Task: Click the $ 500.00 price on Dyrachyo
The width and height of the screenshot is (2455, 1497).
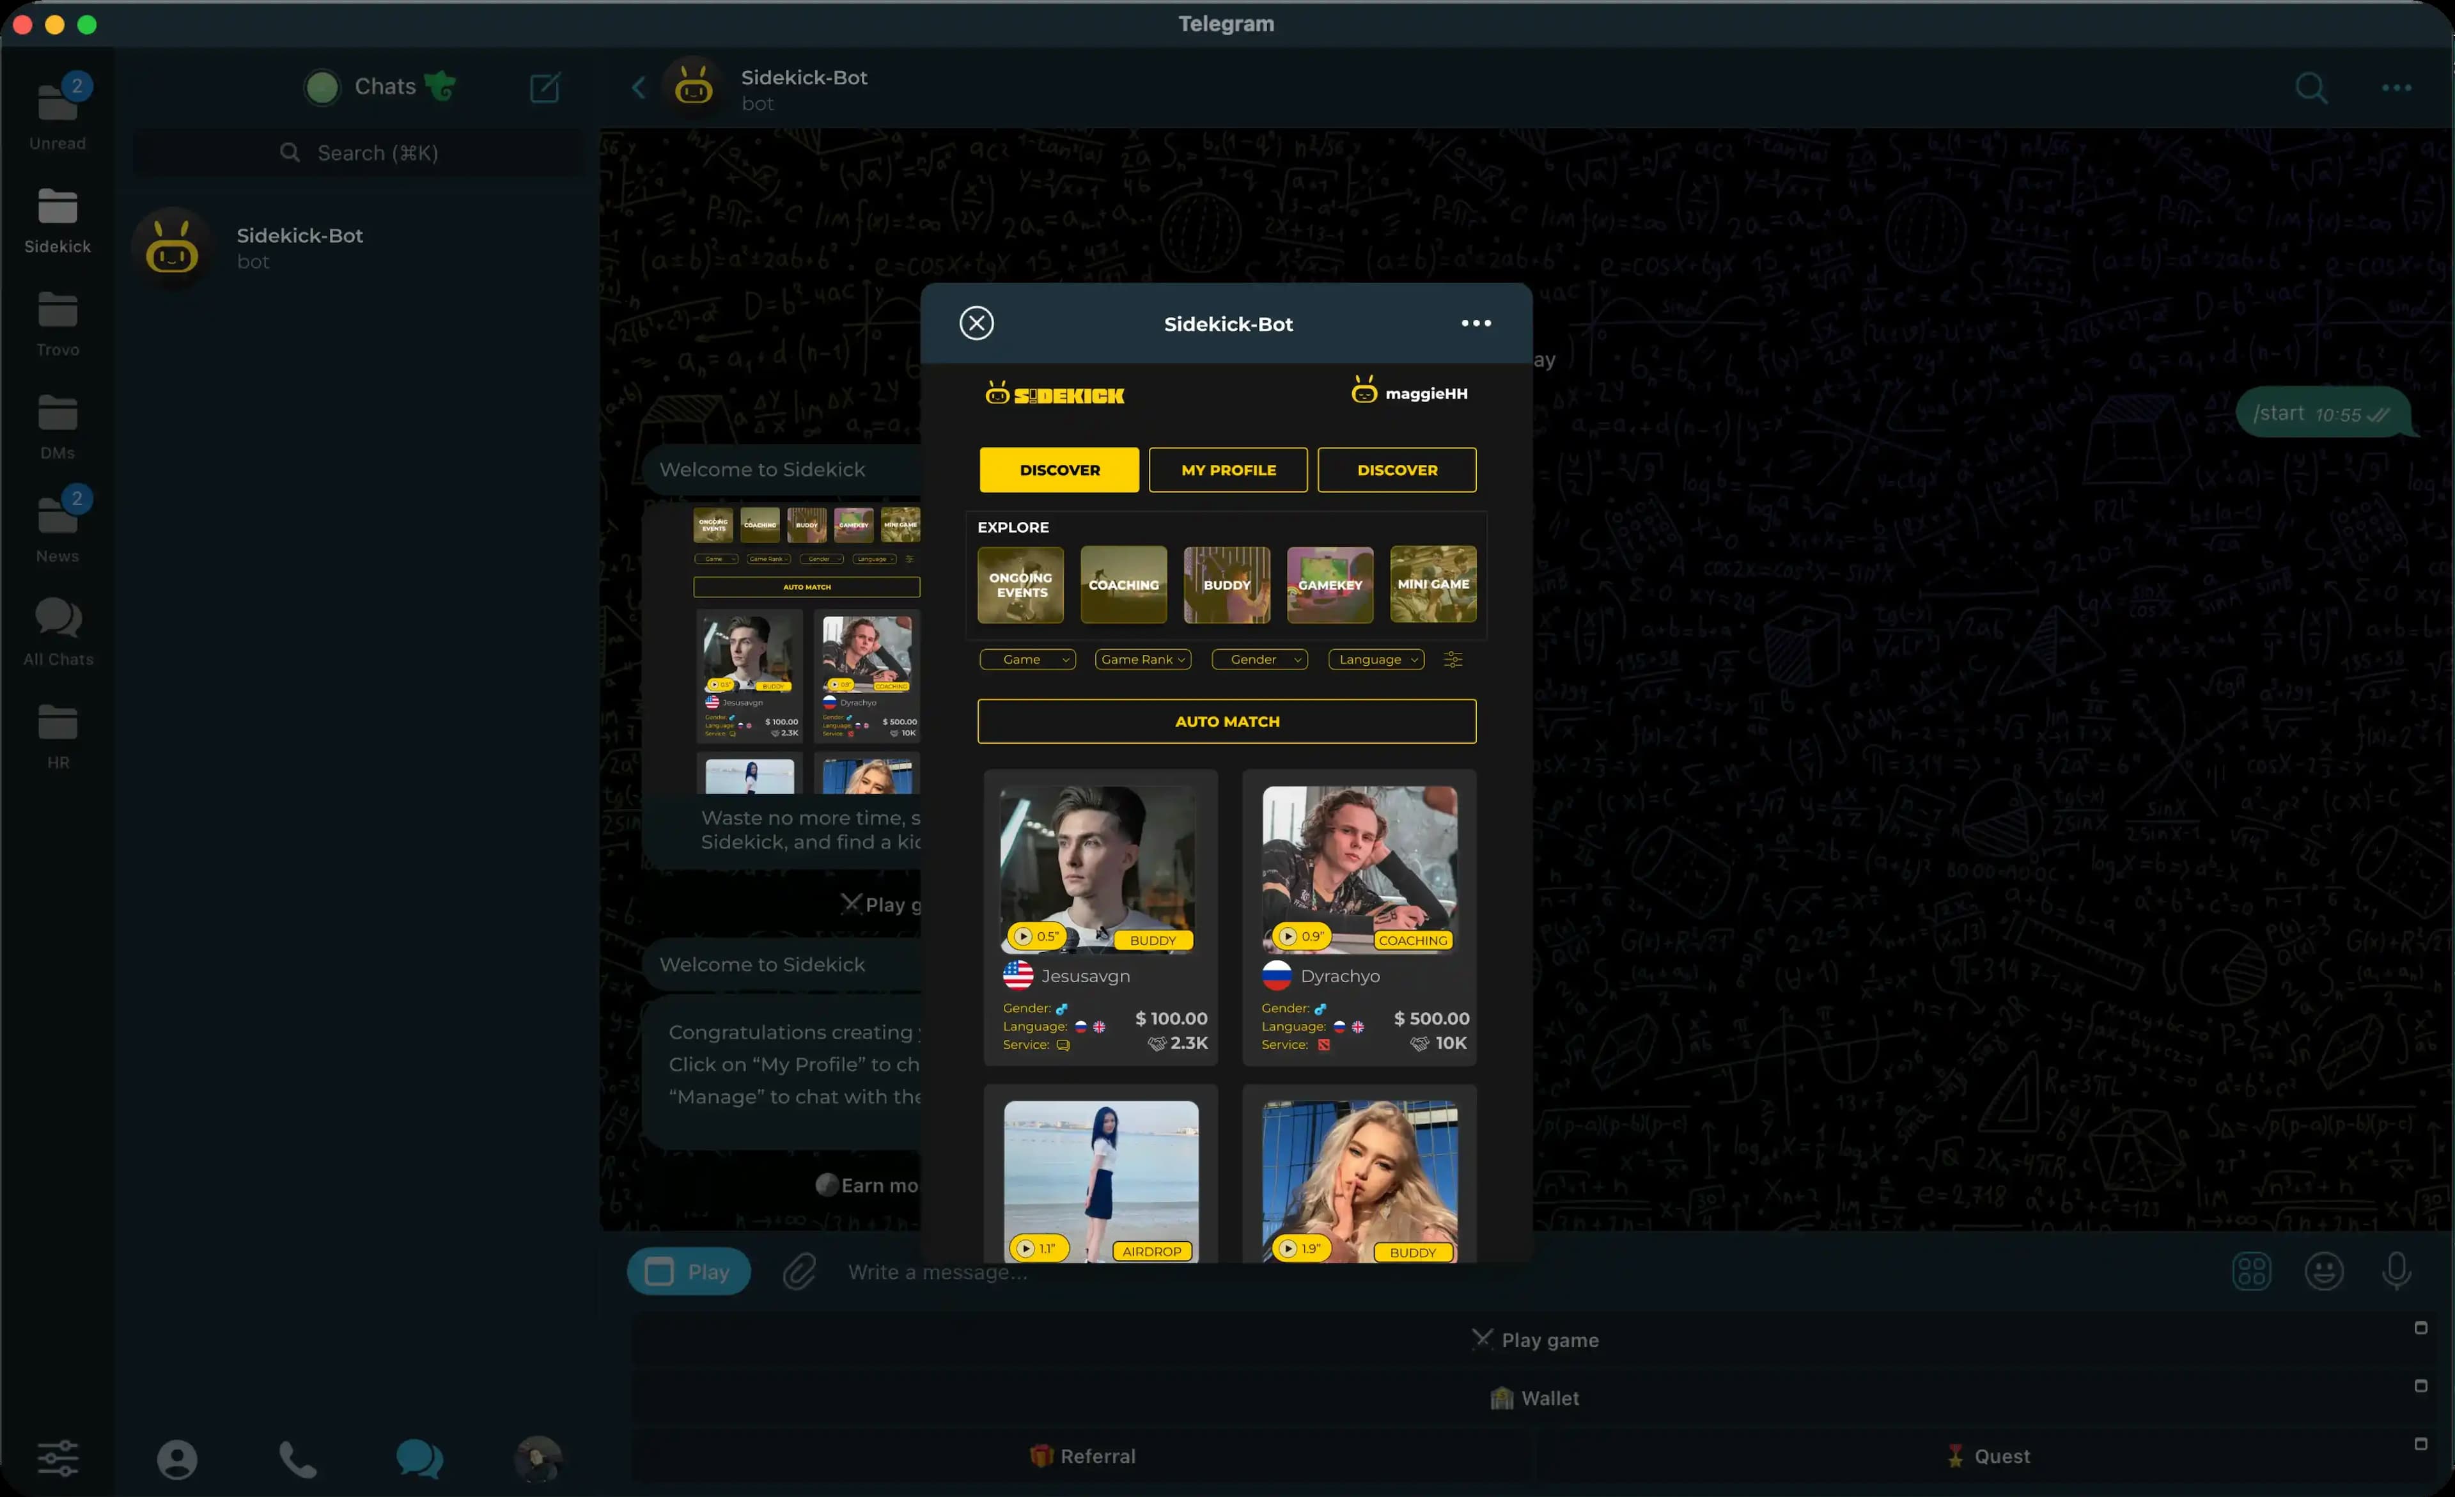Action: pyautogui.click(x=1431, y=1017)
